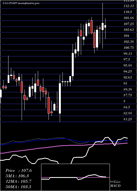Select the 112.13 price axis label
This screenshot has width=137, height=191.
click(x=129, y=6)
